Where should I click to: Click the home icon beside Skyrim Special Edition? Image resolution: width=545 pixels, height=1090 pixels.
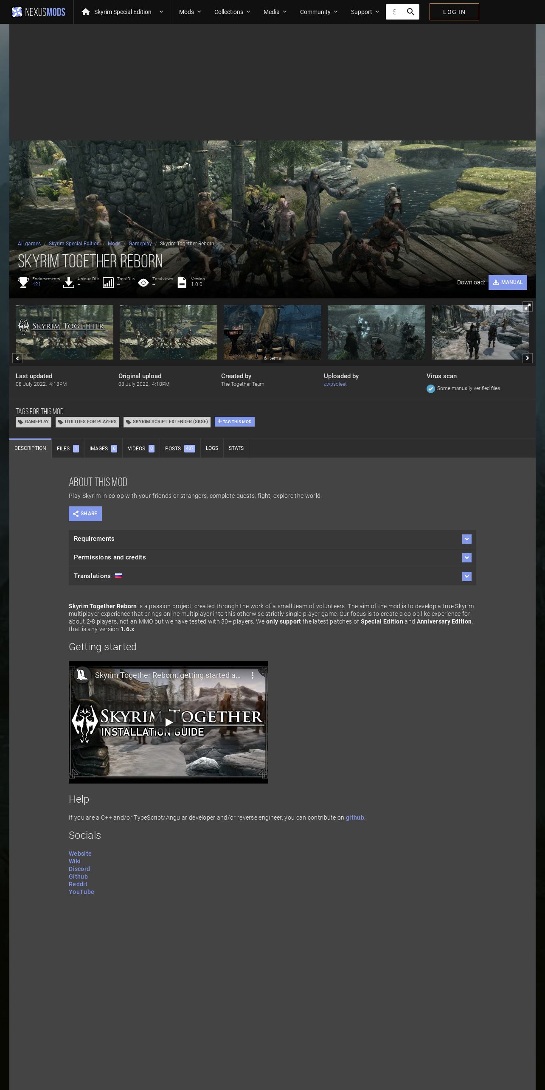[86, 12]
